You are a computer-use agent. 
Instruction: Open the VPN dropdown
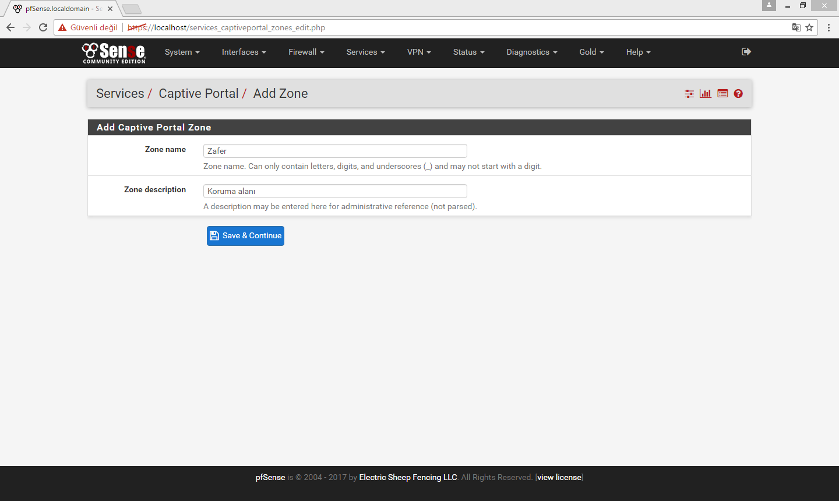pyautogui.click(x=419, y=52)
